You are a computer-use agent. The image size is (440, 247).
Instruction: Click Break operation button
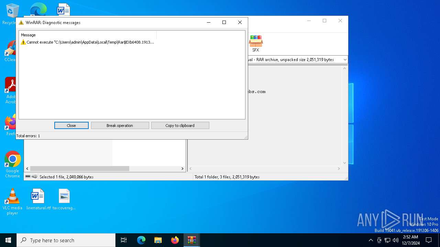coord(120,126)
